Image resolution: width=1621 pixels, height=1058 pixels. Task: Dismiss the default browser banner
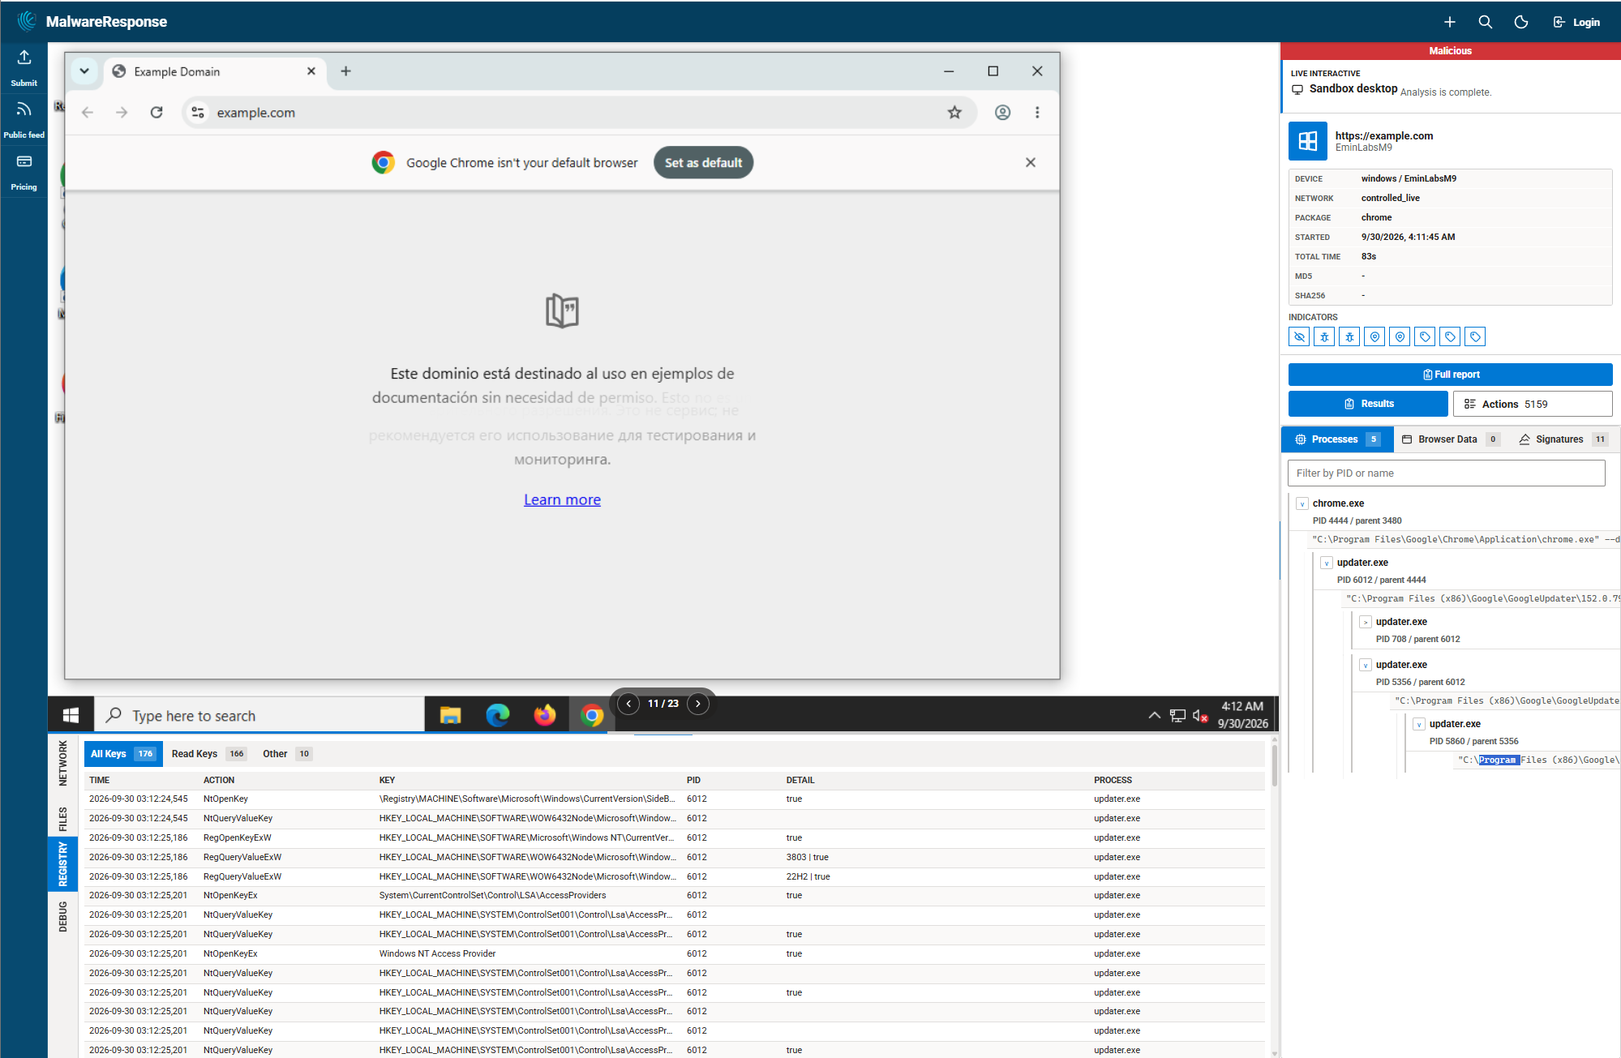1030,163
